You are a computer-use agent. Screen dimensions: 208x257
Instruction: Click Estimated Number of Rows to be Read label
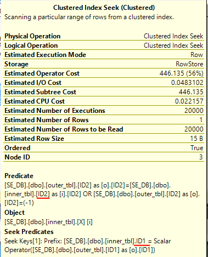tap(64, 129)
